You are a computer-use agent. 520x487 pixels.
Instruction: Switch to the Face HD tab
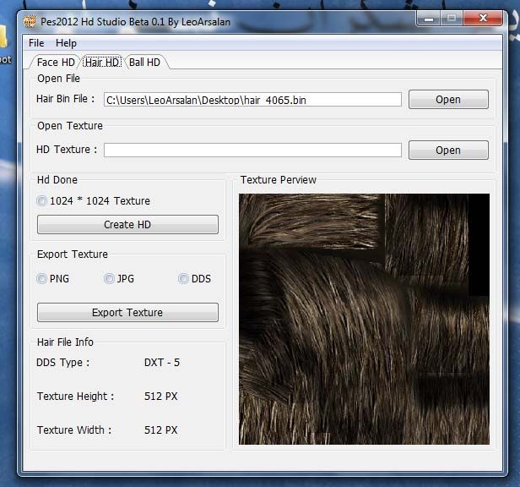coord(56,63)
